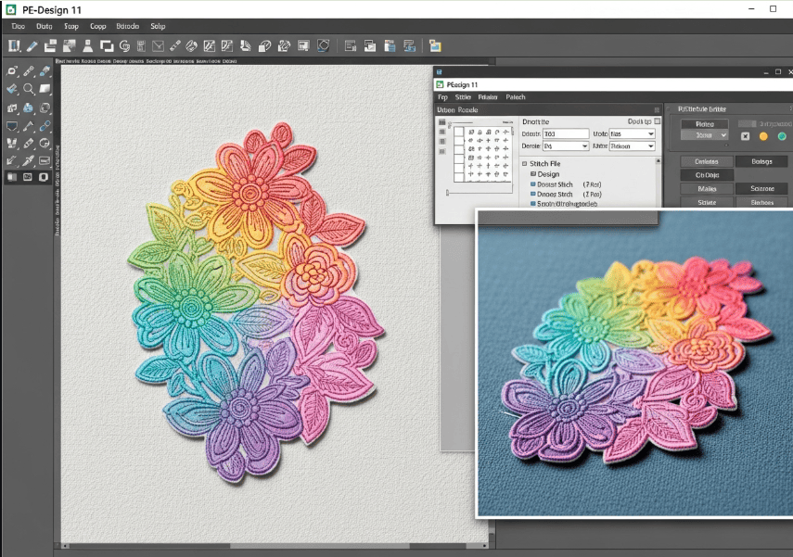The width and height of the screenshot is (793, 557).
Task: Select the 'Dnocs Strch' row in the tree
Action: pyautogui.click(x=566, y=194)
